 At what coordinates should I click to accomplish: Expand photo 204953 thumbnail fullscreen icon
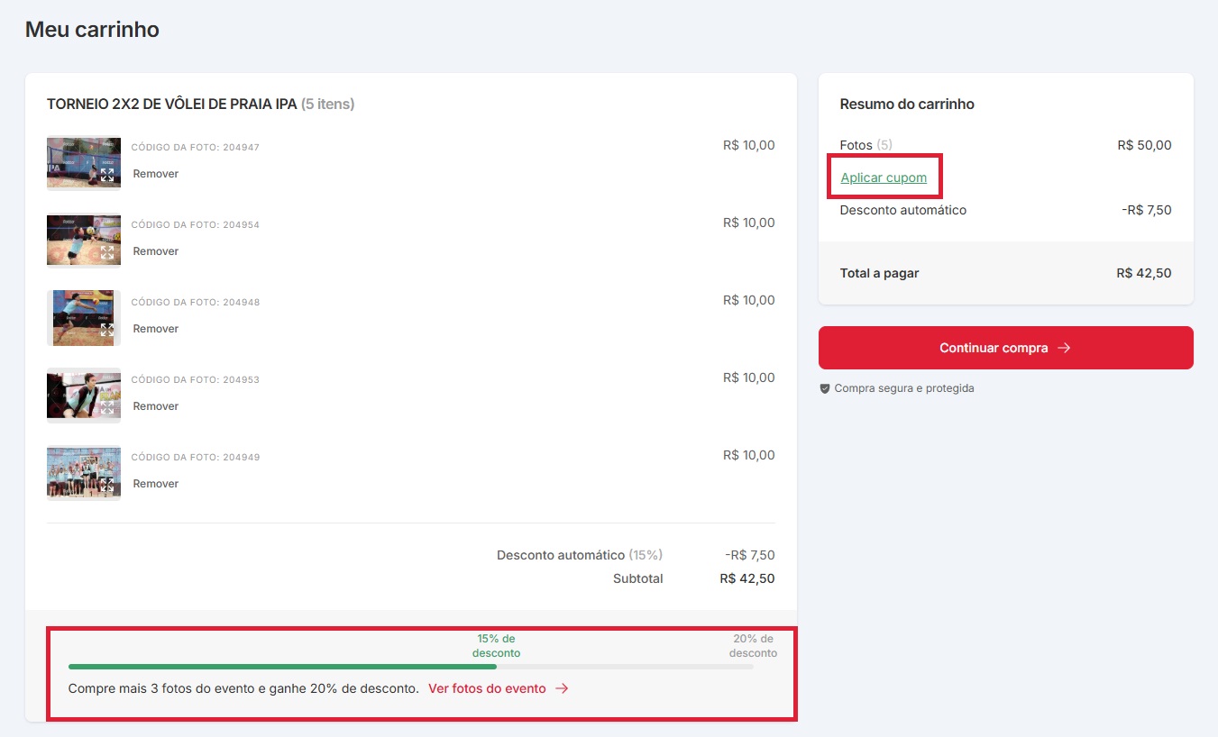coord(107,407)
